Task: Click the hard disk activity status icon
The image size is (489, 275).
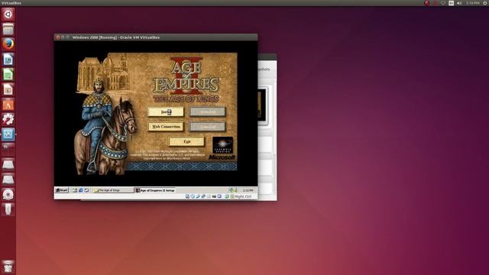Action: coord(187,196)
